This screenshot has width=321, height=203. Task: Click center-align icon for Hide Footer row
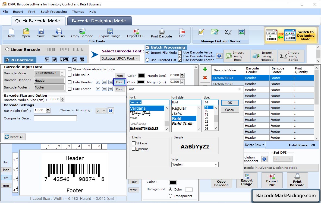tap(104, 89)
